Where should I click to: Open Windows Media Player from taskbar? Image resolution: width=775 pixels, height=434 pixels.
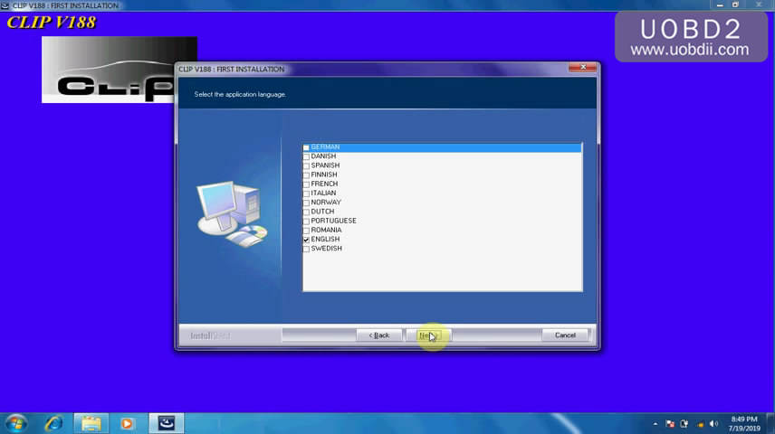[x=127, y=423]
